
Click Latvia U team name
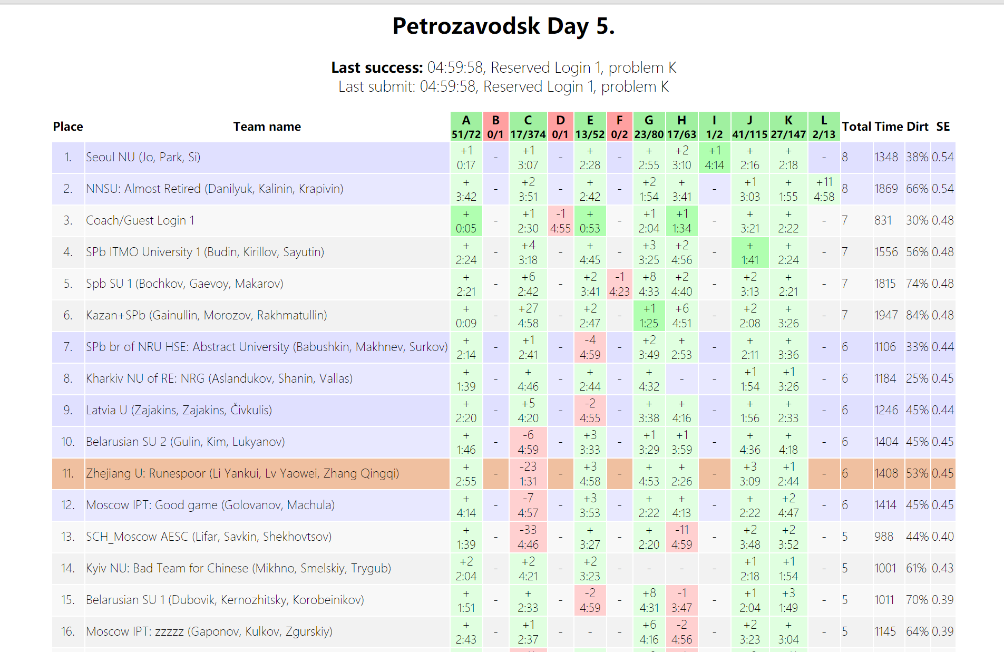(x=179, y=410)
